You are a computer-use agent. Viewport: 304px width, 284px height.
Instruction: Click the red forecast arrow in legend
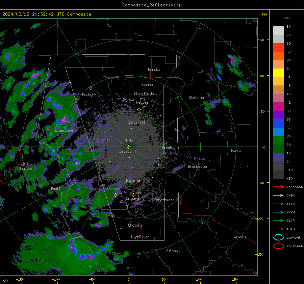tap(278, 187)
